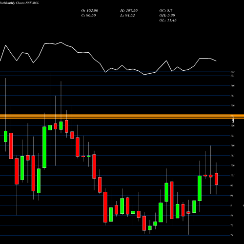Screen dimensions: 244x244
Task: Click the OC: 5.7 value
Action: (x=166, y=10)
